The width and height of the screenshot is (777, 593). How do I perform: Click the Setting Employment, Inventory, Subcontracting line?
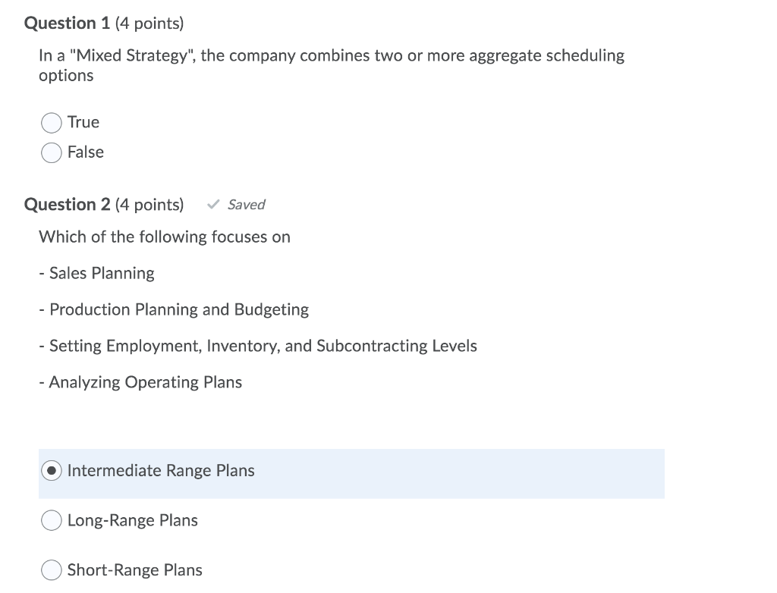pyautogui.click(x=258, y=346)
